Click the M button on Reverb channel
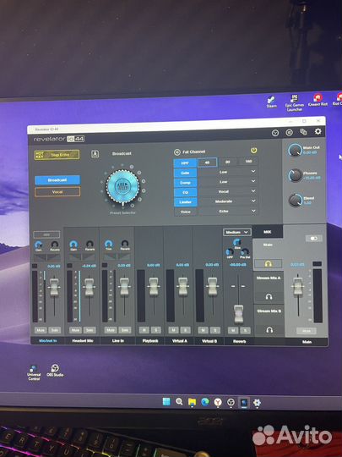The image size is (342, 457). [x=233, y=331]
